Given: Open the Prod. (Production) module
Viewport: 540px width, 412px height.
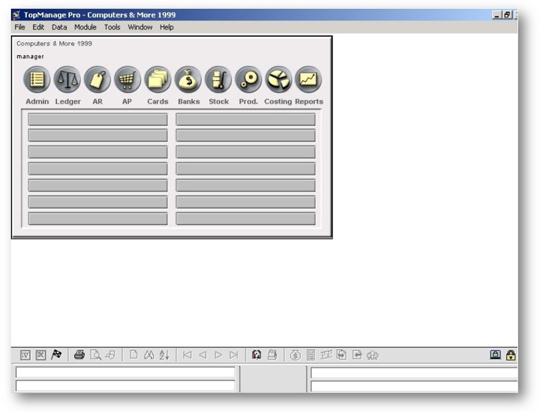Looking at the screenshot, I should [x=248, y=81].
